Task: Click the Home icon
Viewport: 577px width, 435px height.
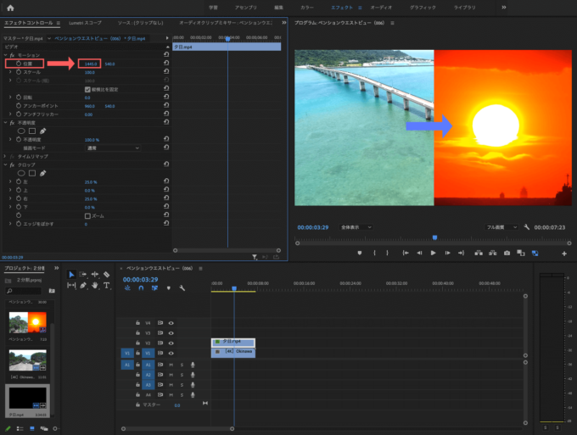Action: 10,8
